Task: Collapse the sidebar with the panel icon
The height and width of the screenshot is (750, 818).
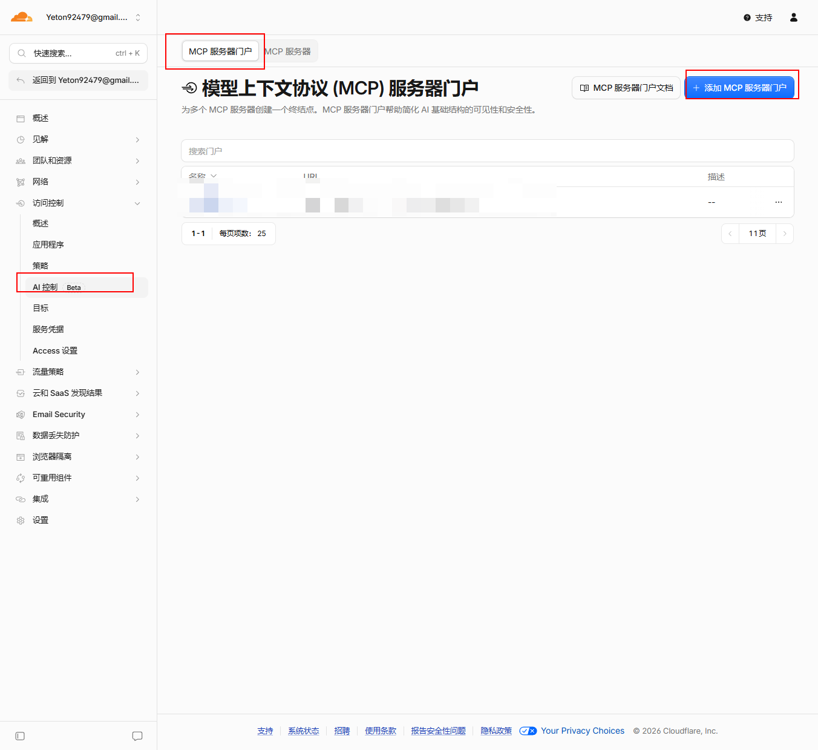Action: click(20, 736)
